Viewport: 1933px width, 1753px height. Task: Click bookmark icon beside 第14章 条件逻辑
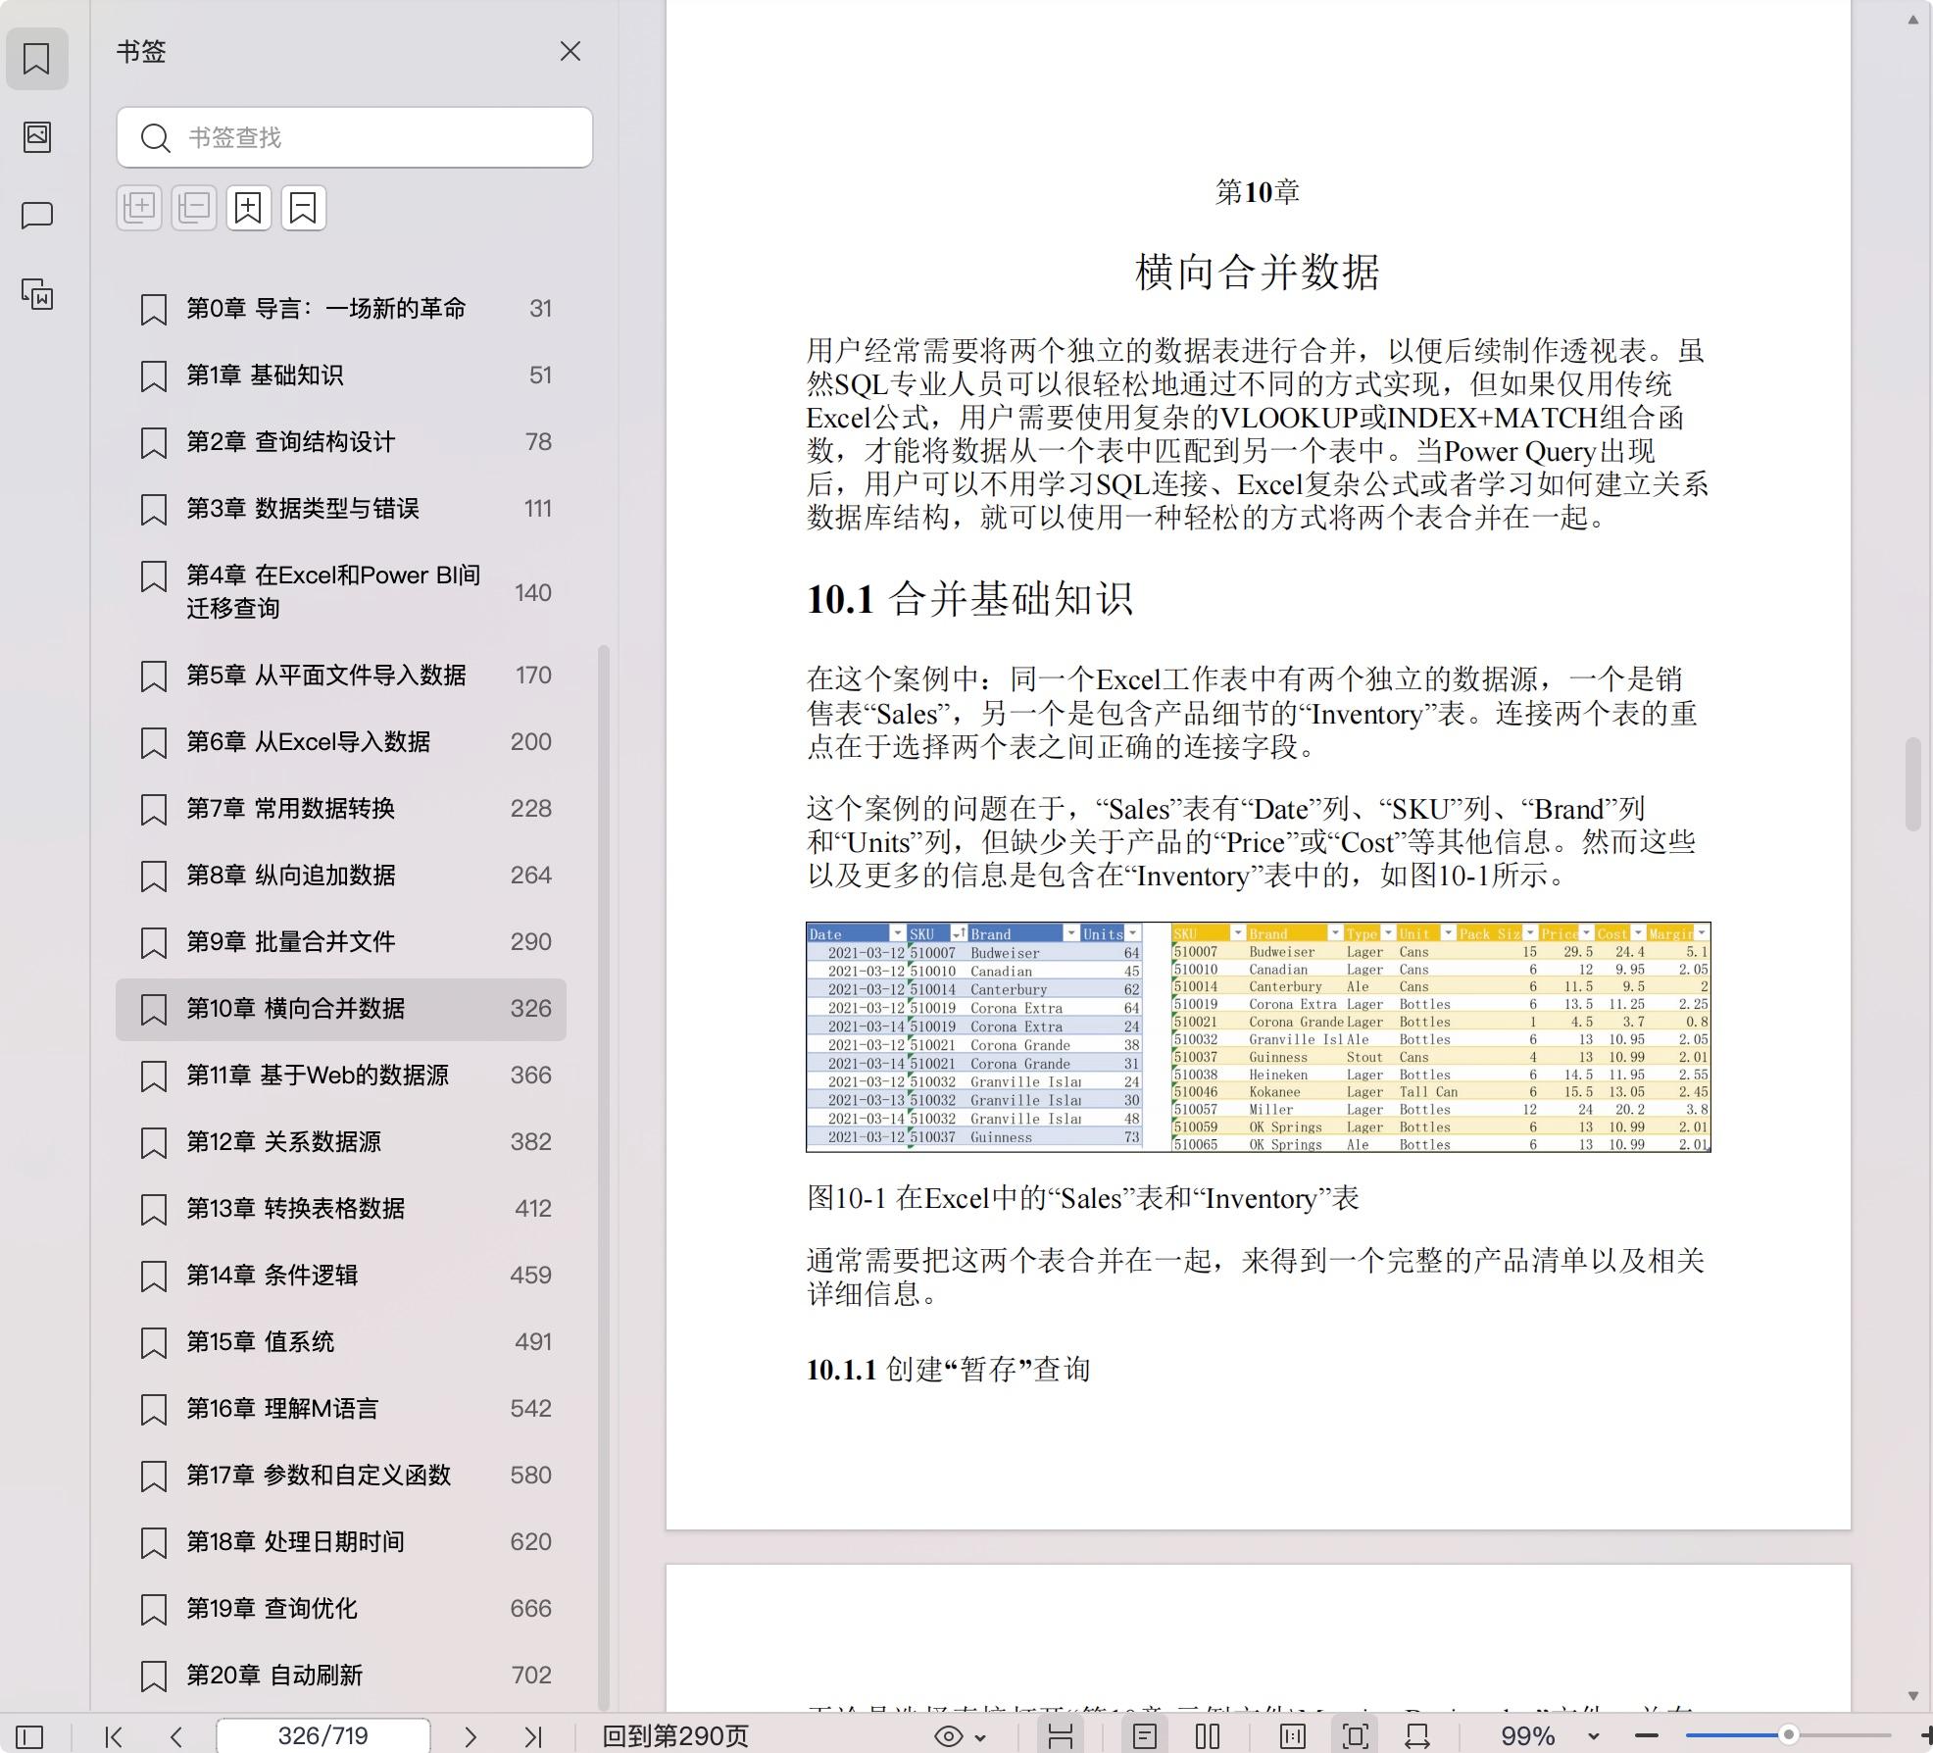click(x=154, y=1277)
